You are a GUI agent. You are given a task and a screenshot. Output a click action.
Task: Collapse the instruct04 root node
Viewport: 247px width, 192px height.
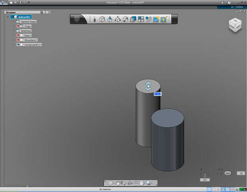[8, 17]
